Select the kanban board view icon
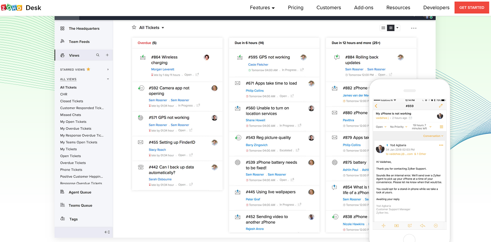 [x=391, y=28]
